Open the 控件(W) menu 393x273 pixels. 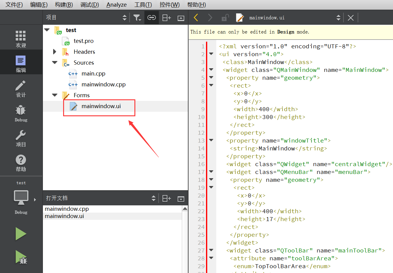169,5
